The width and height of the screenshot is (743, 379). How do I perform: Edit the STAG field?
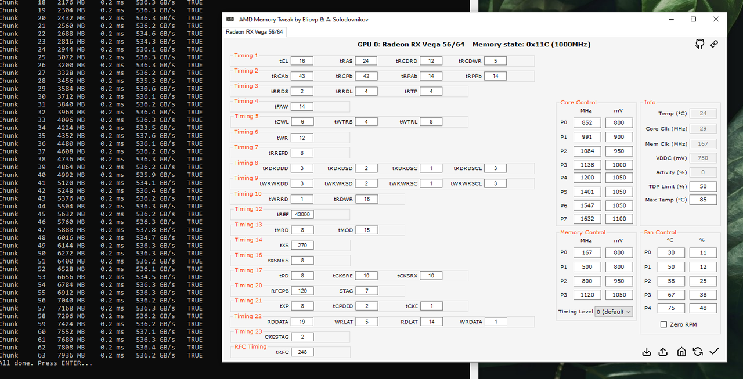click(366, 291)
